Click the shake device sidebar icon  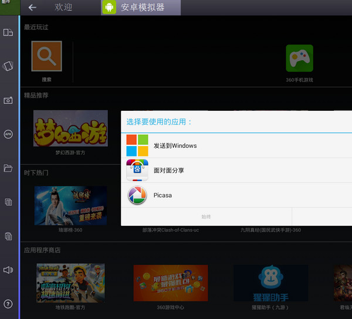pyautogui.click(x=8, y=66)
